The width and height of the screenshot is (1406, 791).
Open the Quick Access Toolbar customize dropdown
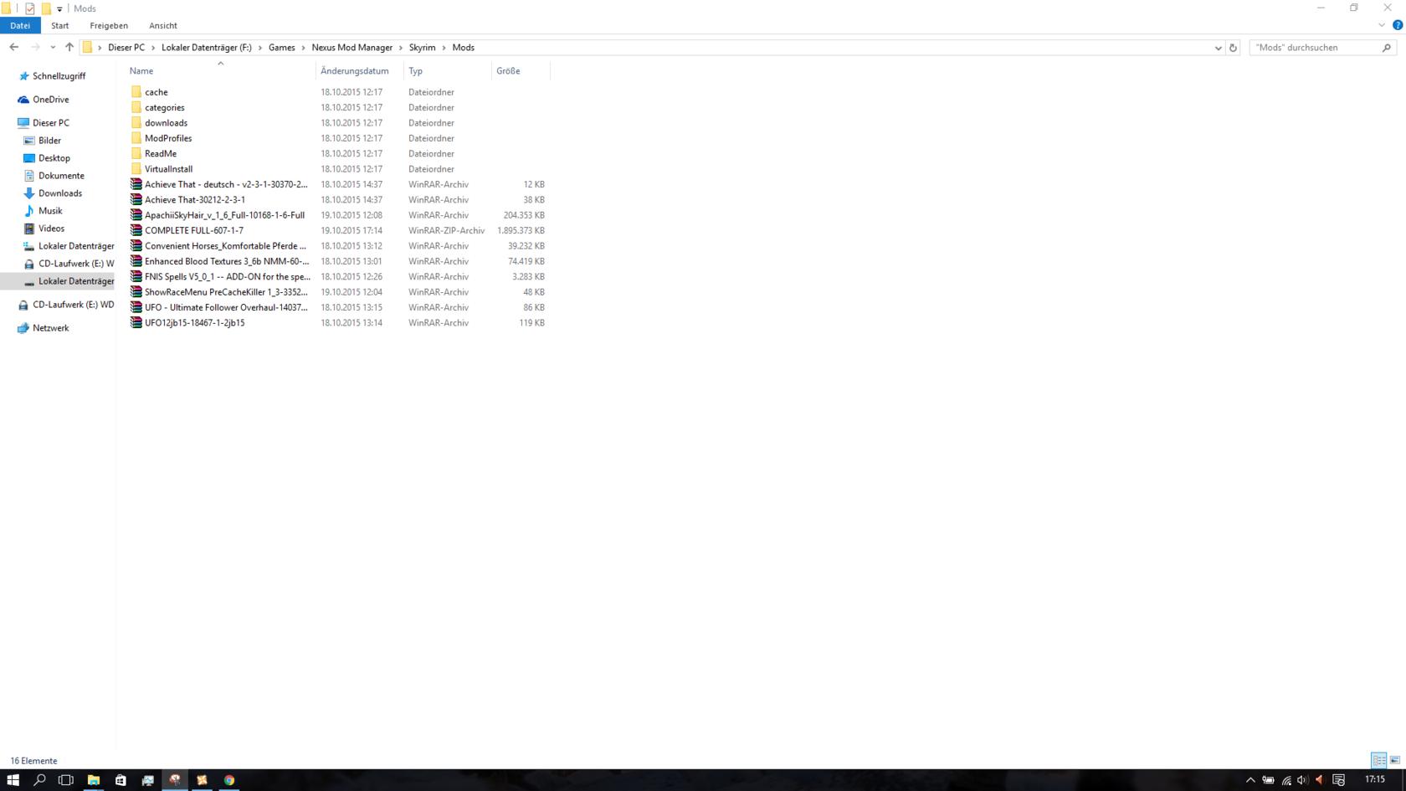tap(59, 9)
